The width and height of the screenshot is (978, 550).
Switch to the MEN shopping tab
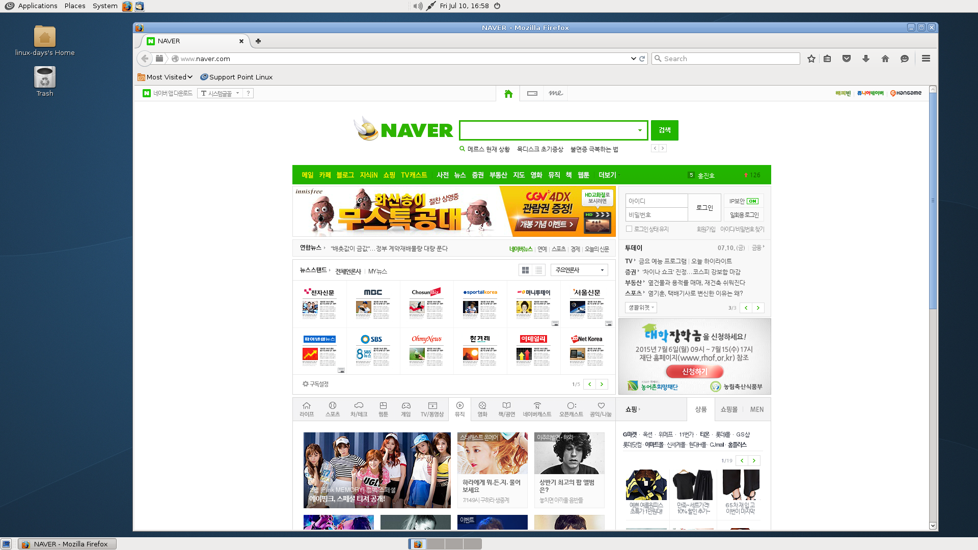pyautogui.click(x=756, y=409)
